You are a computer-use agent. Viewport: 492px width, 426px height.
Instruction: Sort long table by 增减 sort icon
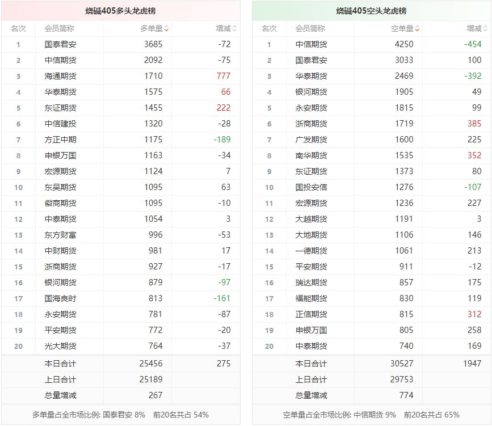tap(234, 29)
